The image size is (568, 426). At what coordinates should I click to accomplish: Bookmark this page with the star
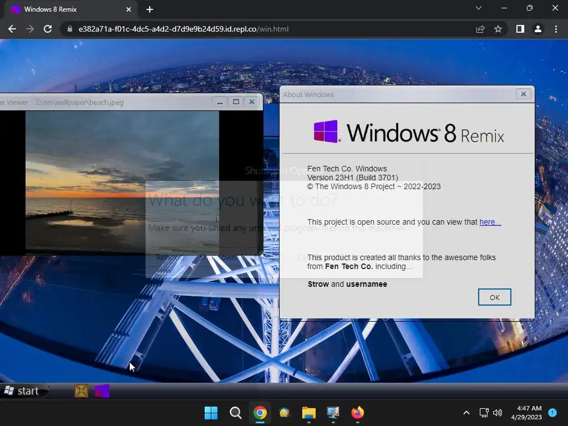click(x=498, y=29)
